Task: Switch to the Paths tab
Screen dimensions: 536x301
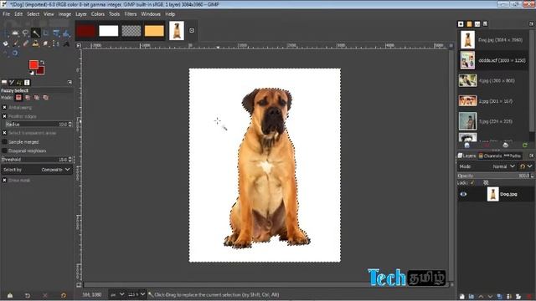Action: click(513, 156)
